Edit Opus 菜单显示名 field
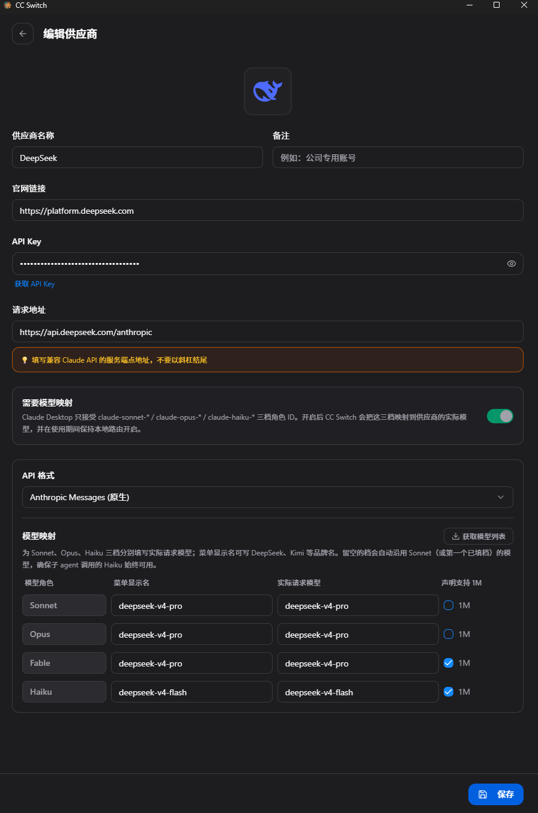 pyautogui.click(x=192, y=634)
